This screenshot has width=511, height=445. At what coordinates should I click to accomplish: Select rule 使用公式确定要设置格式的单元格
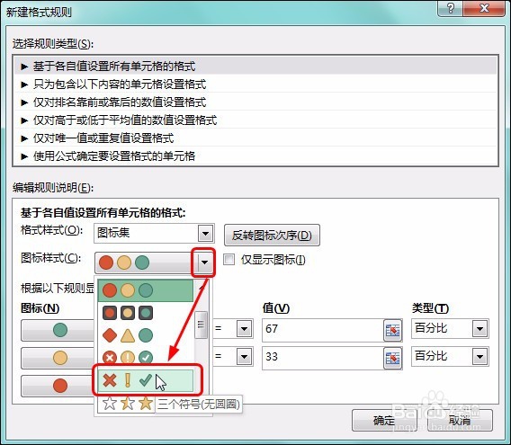click(x=255, y=156)
